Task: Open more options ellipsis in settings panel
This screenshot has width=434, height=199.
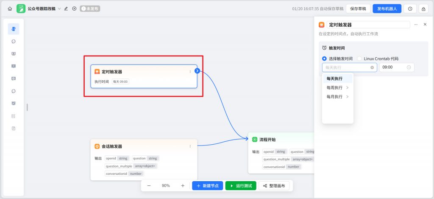Action: pyautogui.click(x=416, y=24)
